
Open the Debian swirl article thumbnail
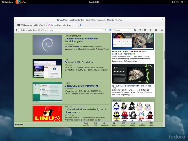(x=47, y=45)
